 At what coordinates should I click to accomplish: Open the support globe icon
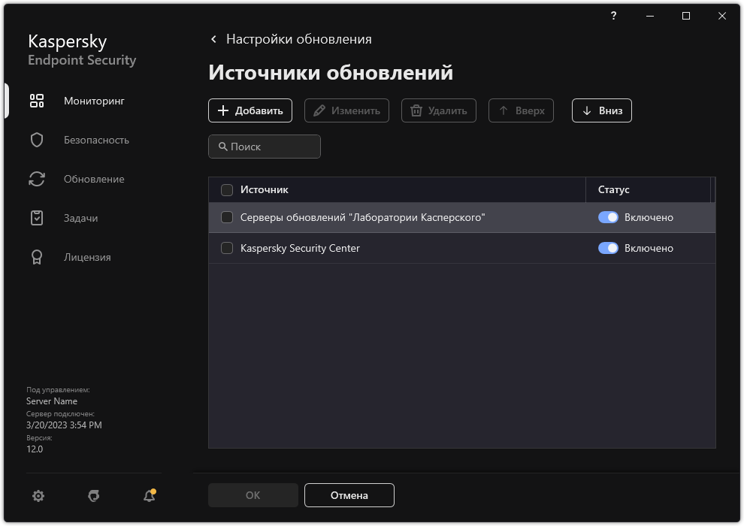click(93, 496)
